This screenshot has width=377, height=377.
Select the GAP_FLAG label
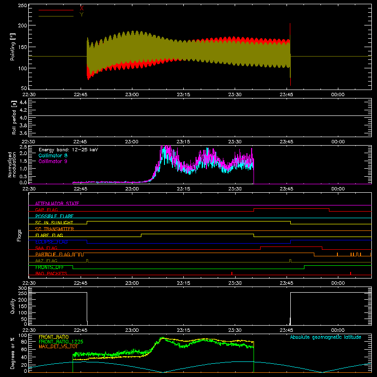click(x=47, y=210)
